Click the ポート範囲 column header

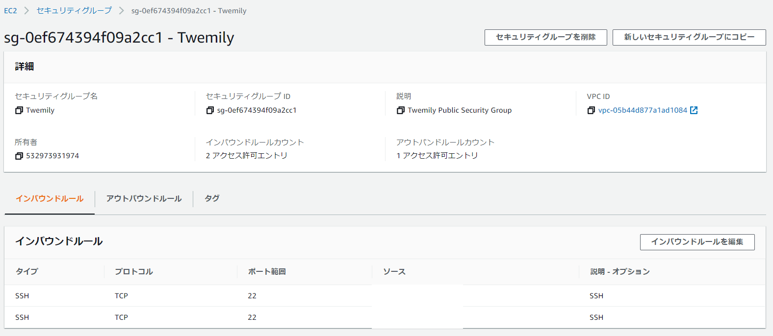tap(267, 272)
